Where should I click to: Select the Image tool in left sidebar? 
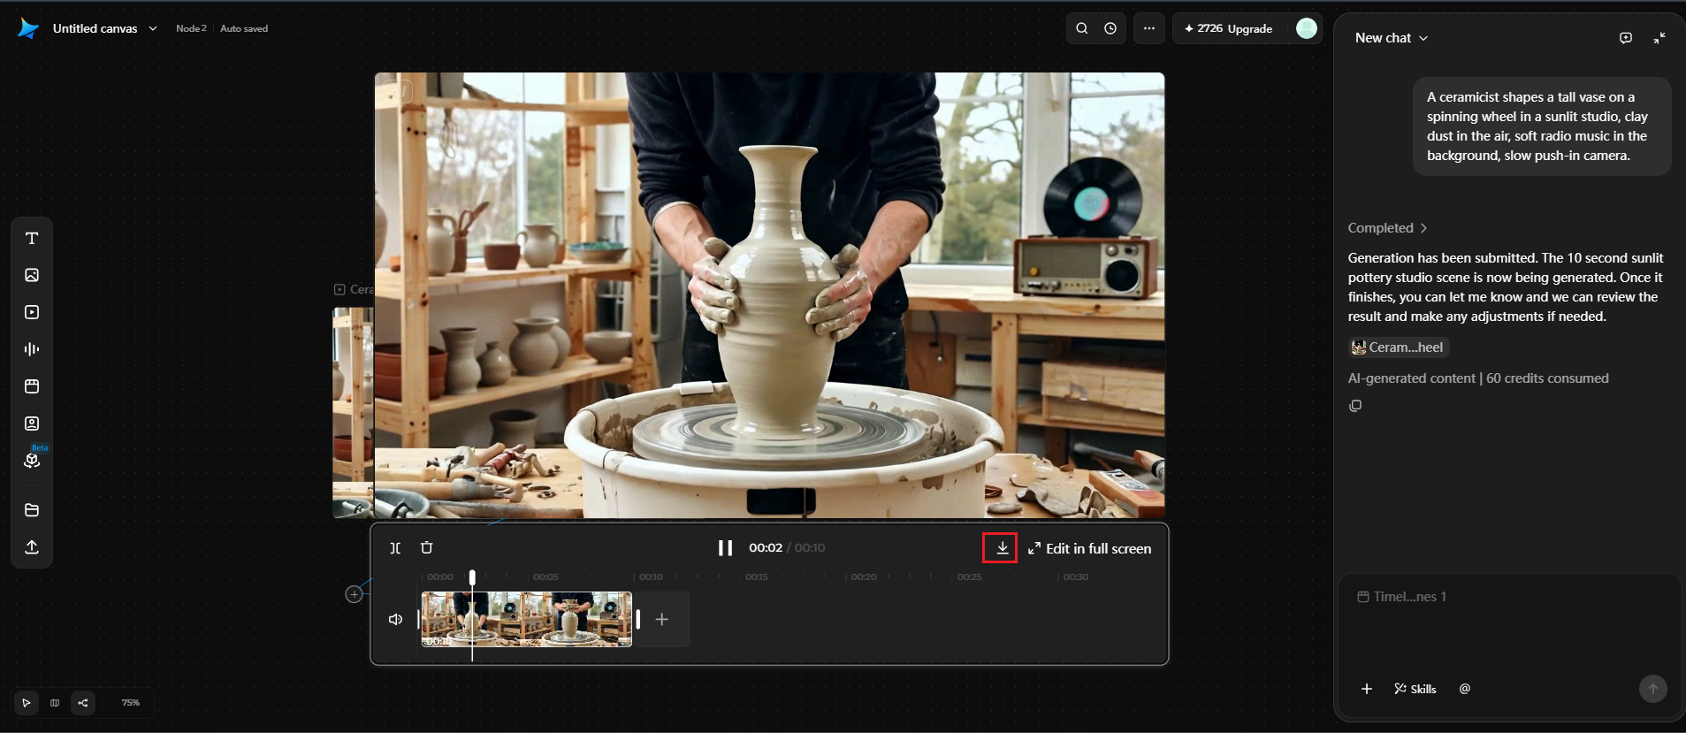click(32, 275)
